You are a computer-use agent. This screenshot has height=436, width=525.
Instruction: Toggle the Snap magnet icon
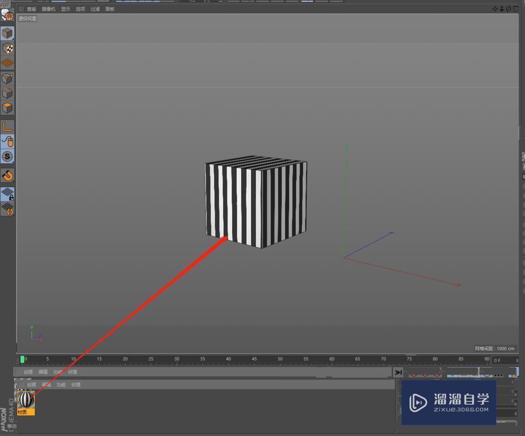click(x=7, y=175)
